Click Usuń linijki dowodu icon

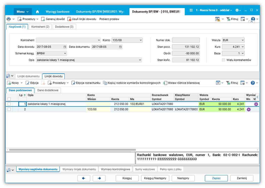70,19
